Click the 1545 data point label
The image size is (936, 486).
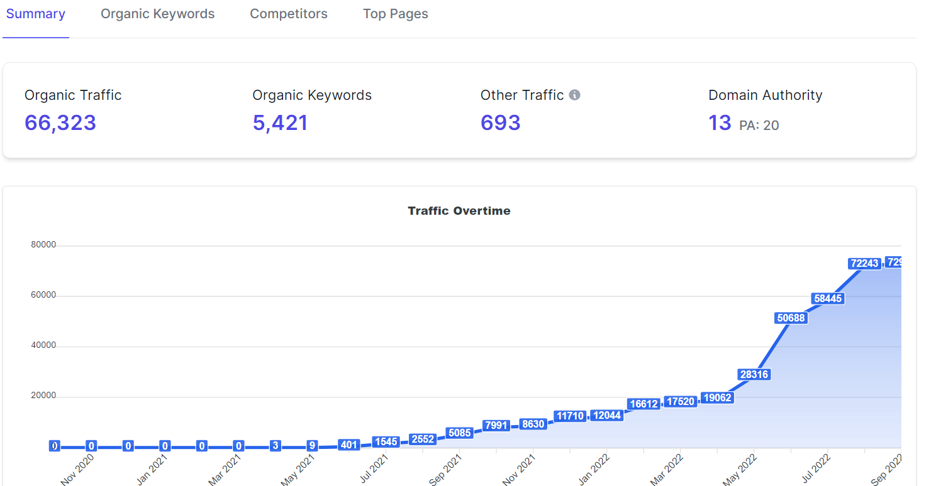pos(386,442)
